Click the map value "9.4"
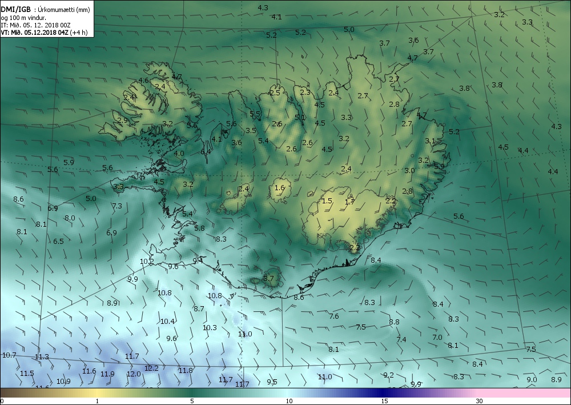 198,261
